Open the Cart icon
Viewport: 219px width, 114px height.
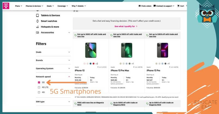[178, 6]
